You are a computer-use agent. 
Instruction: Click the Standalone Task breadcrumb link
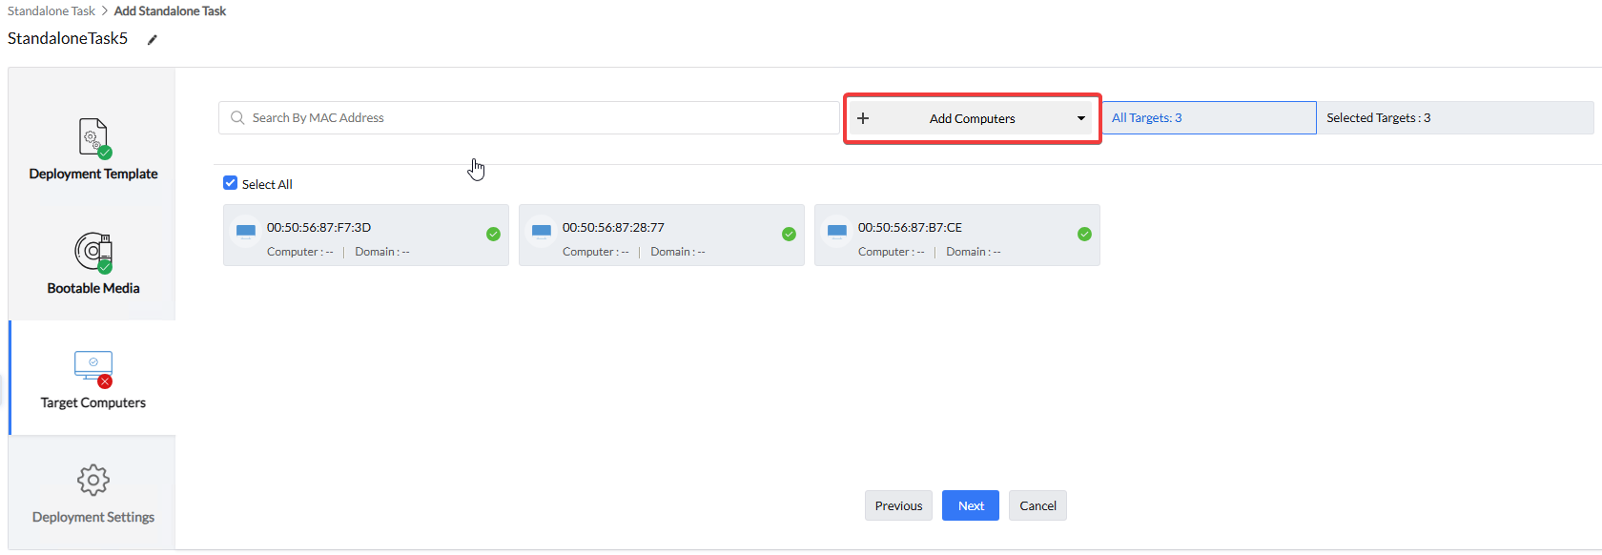click(x=51, y=11)
